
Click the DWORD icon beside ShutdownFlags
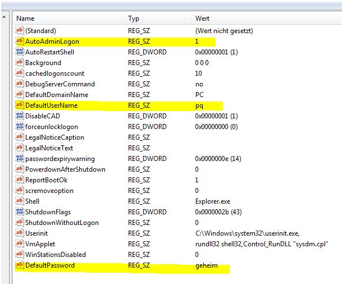19,212
